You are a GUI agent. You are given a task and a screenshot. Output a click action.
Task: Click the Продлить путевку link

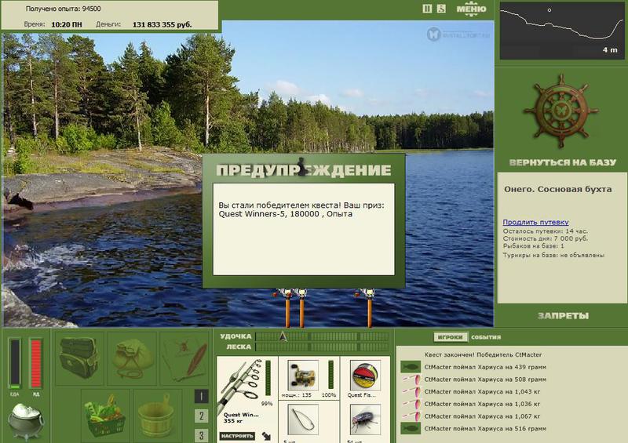(535, 222)
